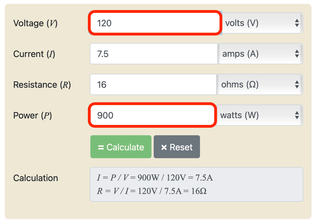The image size is (323, 223).
Task: Click into the Power field showing 900
Action: [x=152, y=115]
